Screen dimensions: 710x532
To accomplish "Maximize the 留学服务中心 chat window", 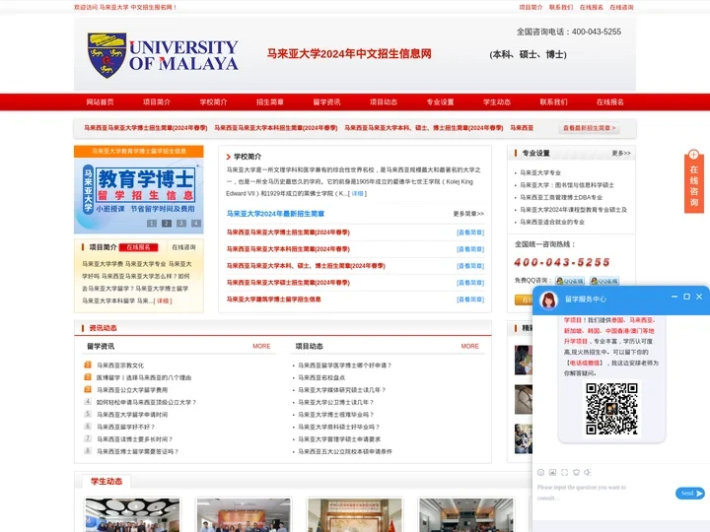I will [686, 297].
